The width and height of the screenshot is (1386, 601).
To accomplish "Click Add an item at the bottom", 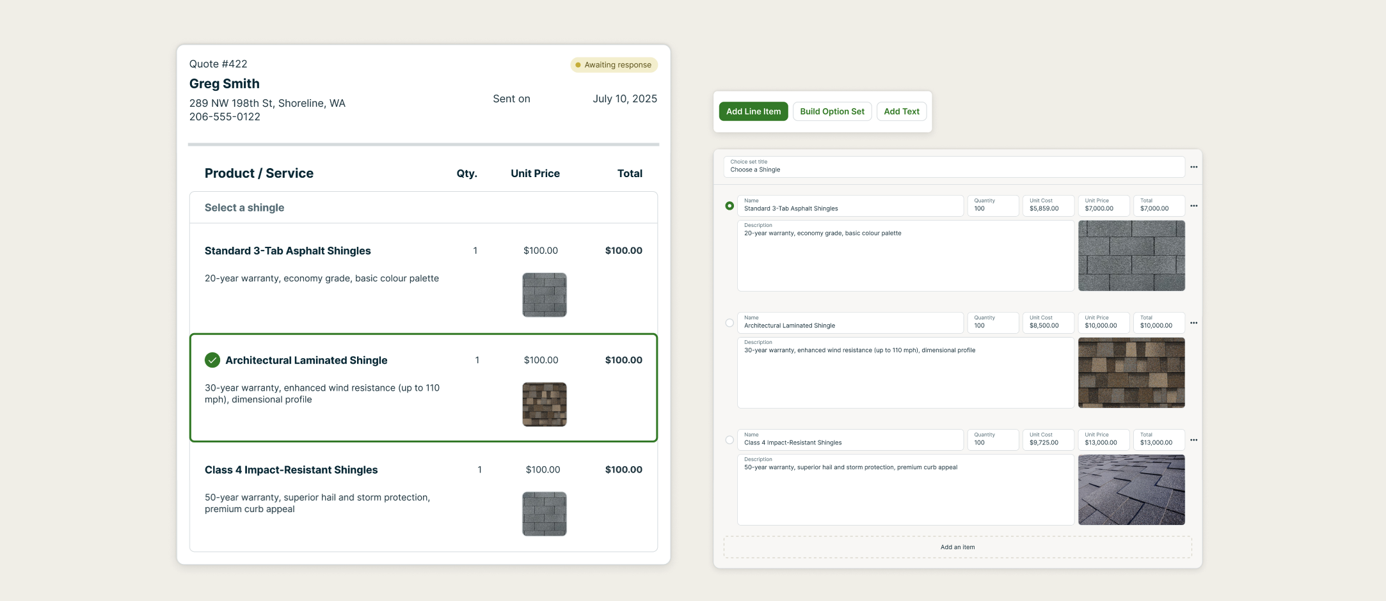I will click(957, 547).
